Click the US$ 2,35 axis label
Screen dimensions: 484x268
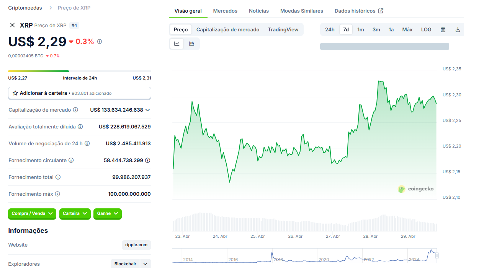[x=452, y=69]
